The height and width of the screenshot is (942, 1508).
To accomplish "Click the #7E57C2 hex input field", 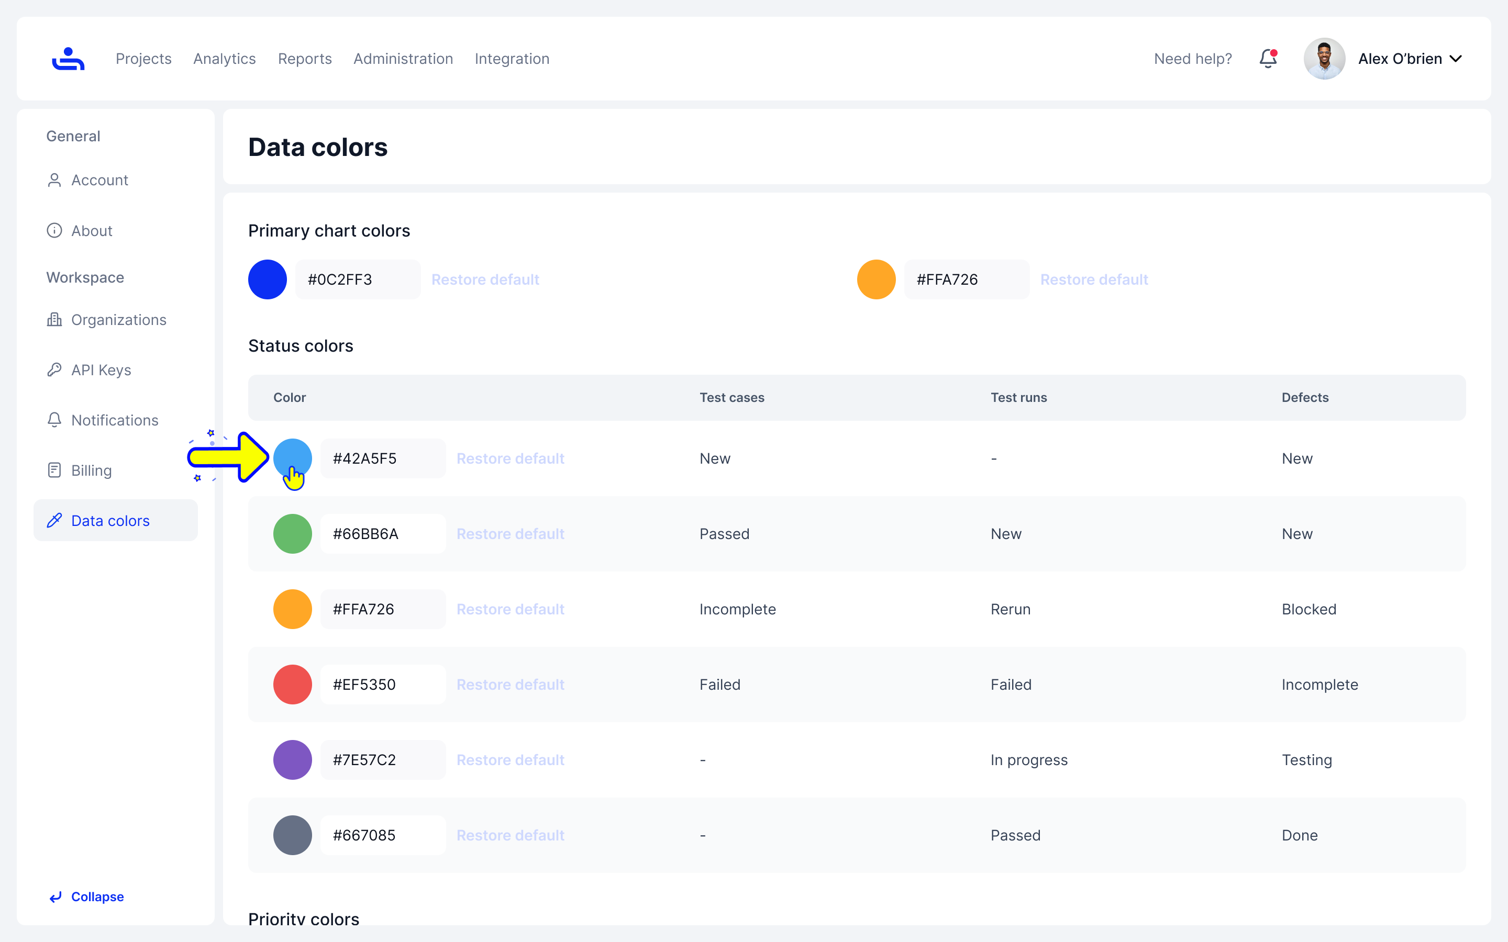I will [383, 760].
